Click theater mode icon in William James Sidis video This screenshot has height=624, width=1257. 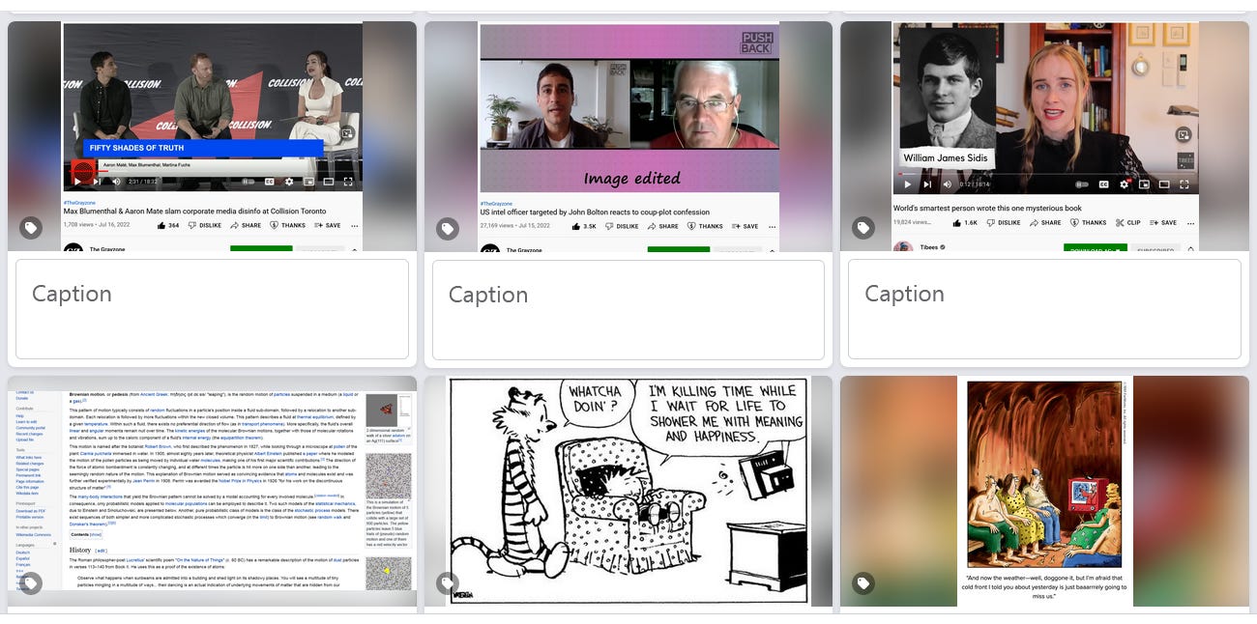[x=1164, y=184]
